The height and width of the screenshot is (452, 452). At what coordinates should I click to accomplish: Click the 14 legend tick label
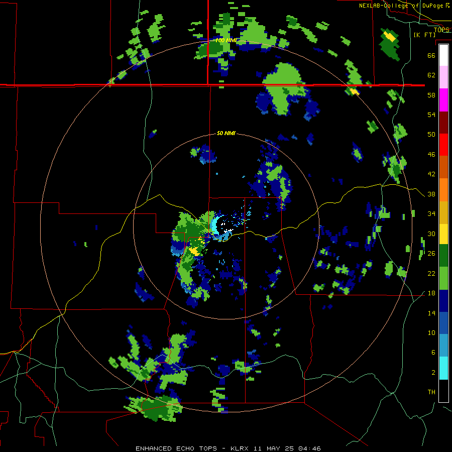click(431, 313)
